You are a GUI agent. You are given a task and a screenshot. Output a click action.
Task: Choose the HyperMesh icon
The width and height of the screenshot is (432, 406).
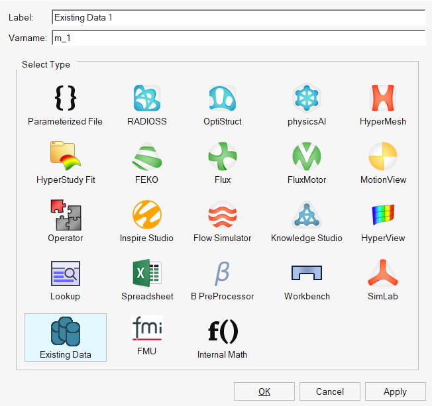point(383,98)
